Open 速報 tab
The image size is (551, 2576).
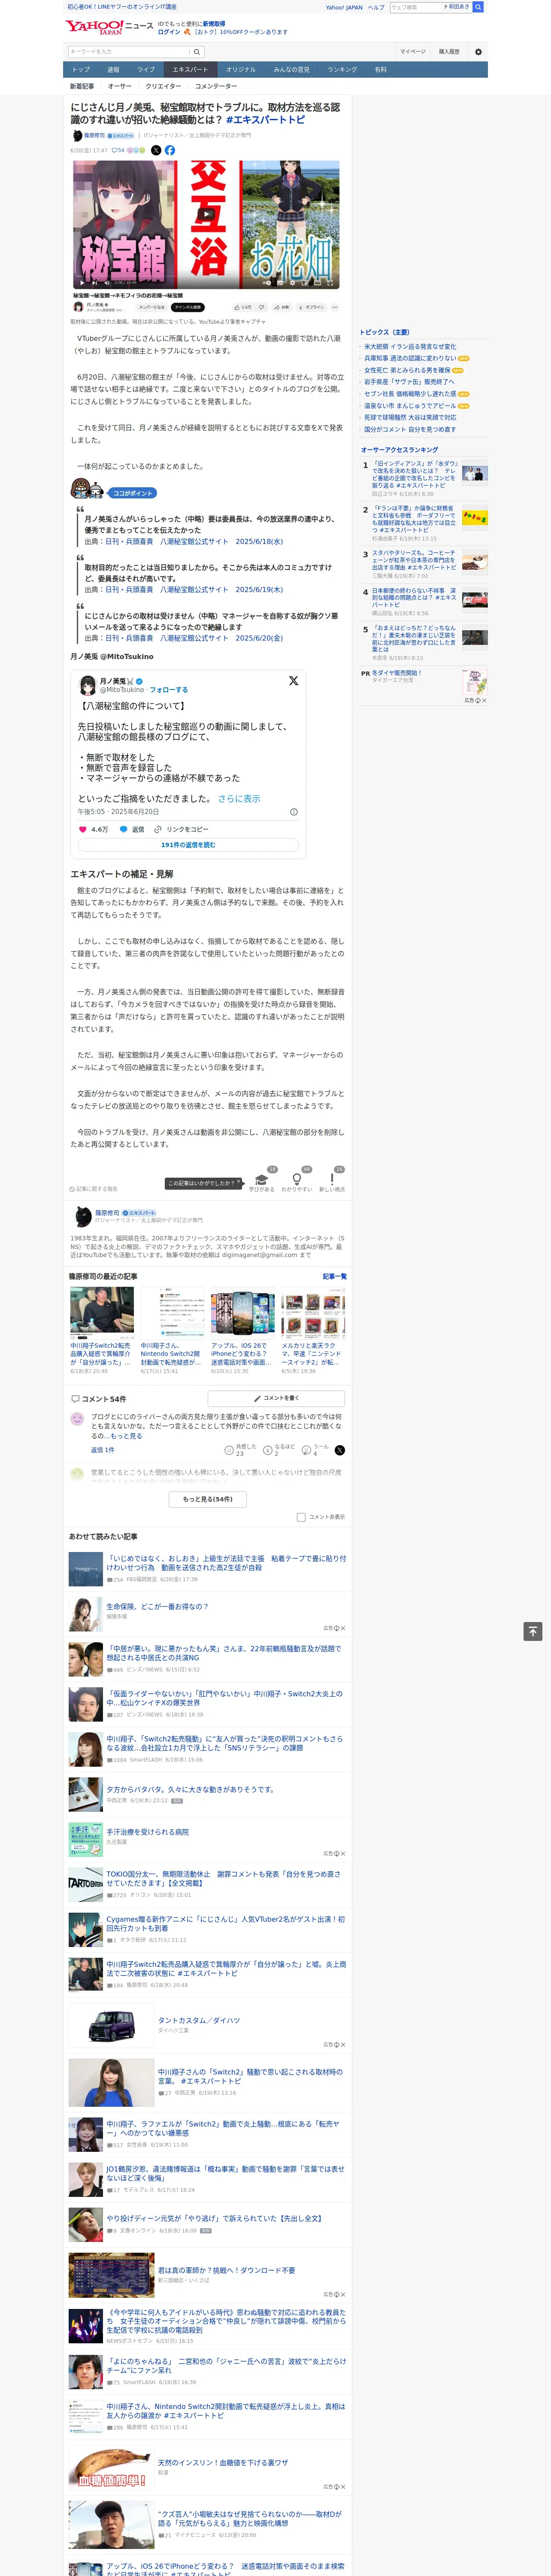pos(113,70)
